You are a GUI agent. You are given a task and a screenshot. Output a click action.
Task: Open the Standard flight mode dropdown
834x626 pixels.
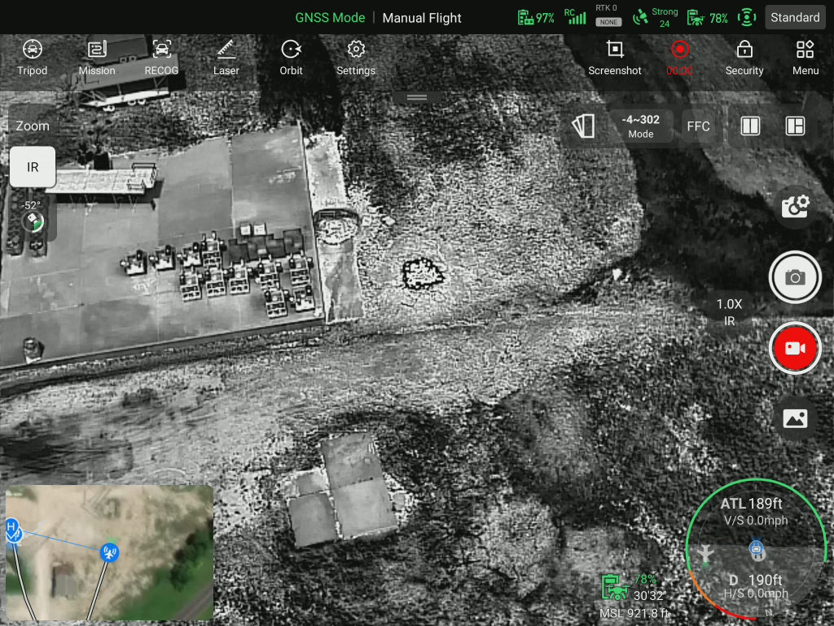795,17
